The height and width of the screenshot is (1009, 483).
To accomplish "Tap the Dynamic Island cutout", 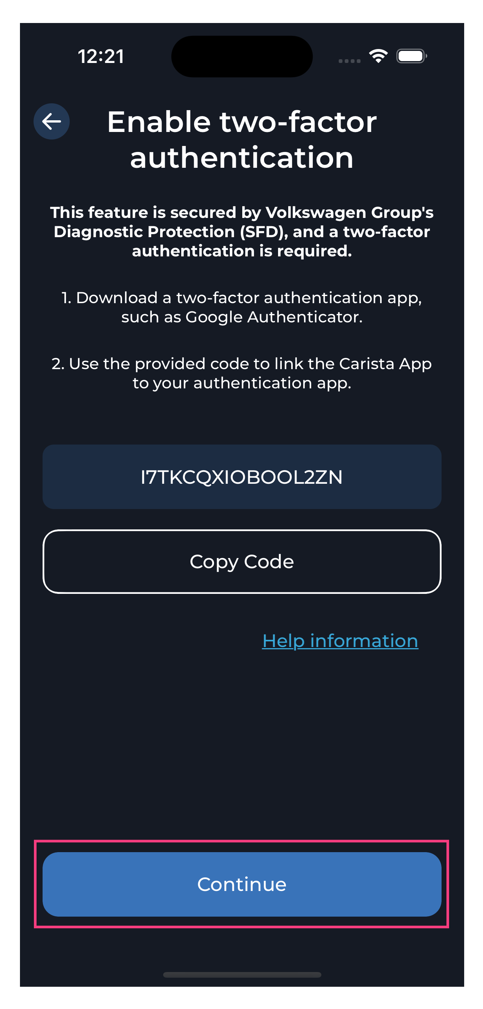I will click(241, 57).
